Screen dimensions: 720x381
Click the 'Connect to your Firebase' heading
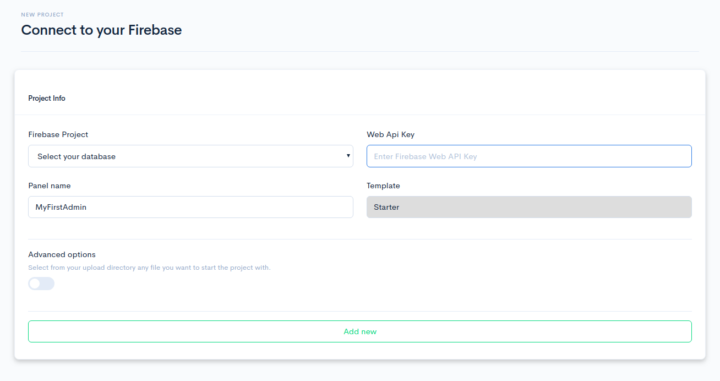[101, 30]
